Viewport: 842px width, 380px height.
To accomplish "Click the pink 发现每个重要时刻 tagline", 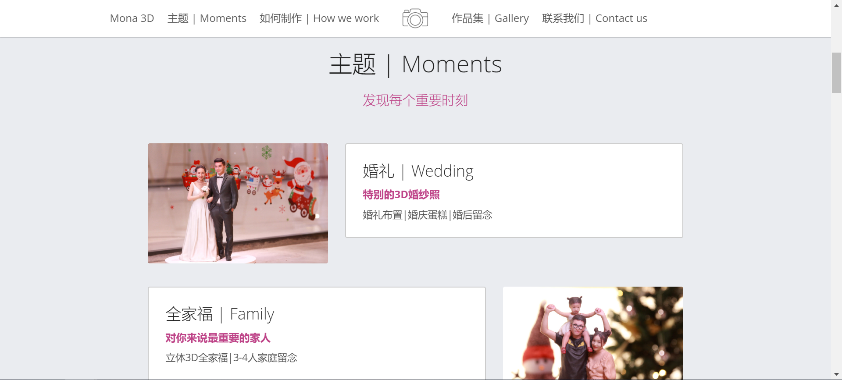I will pyautogui.click(x=415, y=100).
